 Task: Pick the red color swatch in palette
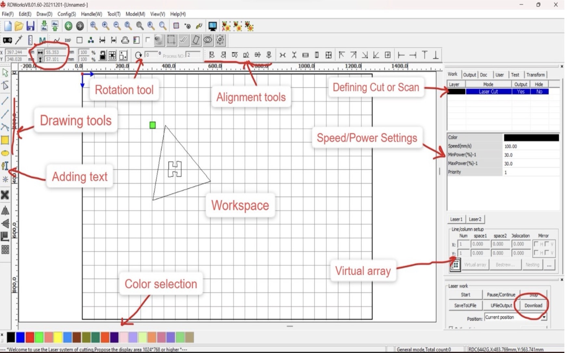(x=30, y=337)
